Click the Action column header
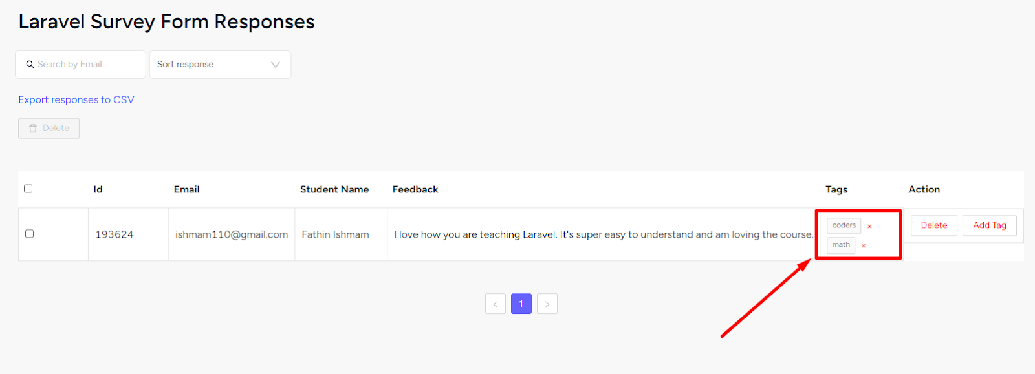The height and width of the screenshot is (374, 1035). click(924, 189)
